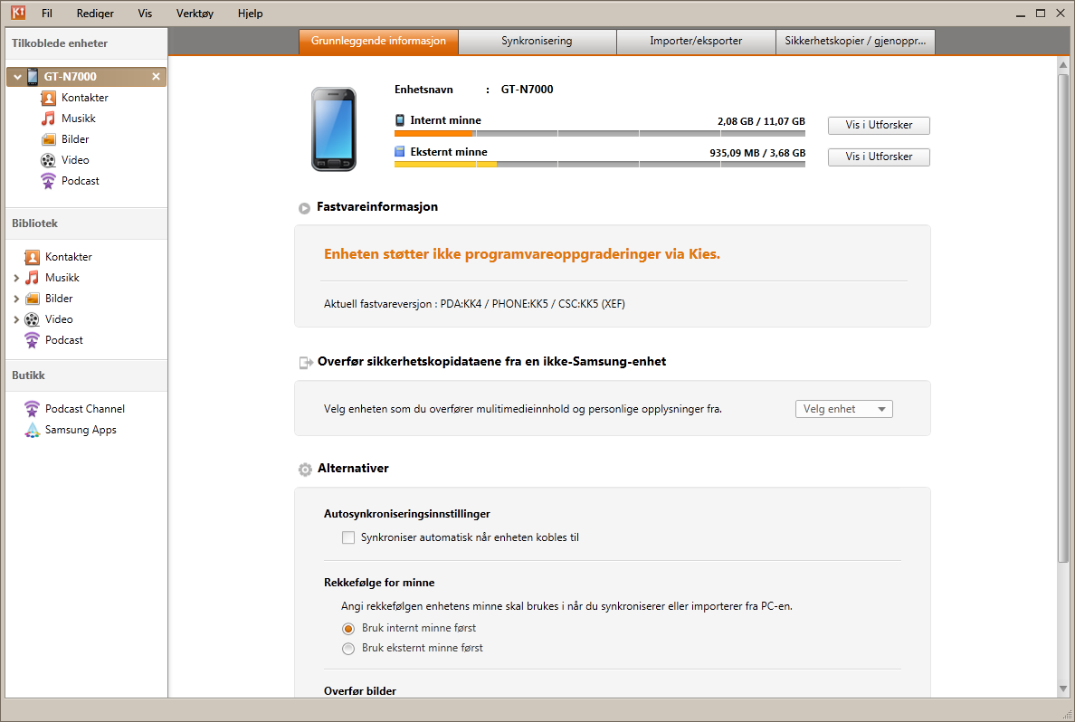Open device Bilder pictures icon
Viewport: 1075px width, 722px height.
click(48, 139)
